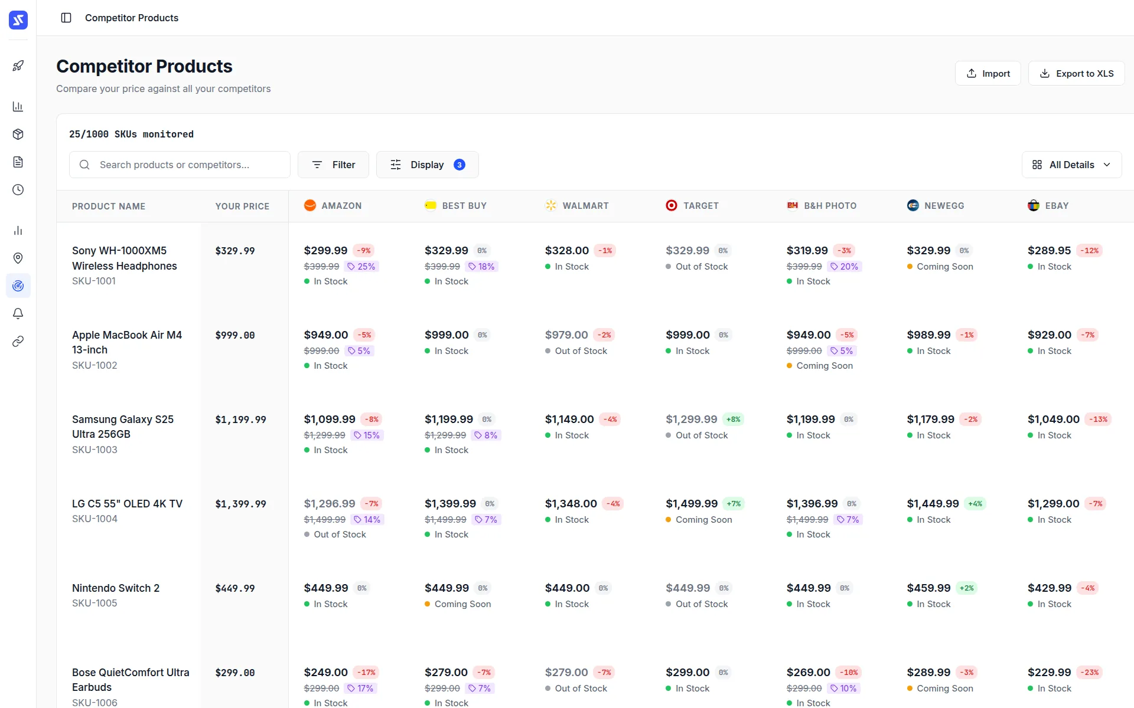Screen dimensions: 1134x708
Task: Open the small column chart sidebar icon
Action: tap(18, 231)
